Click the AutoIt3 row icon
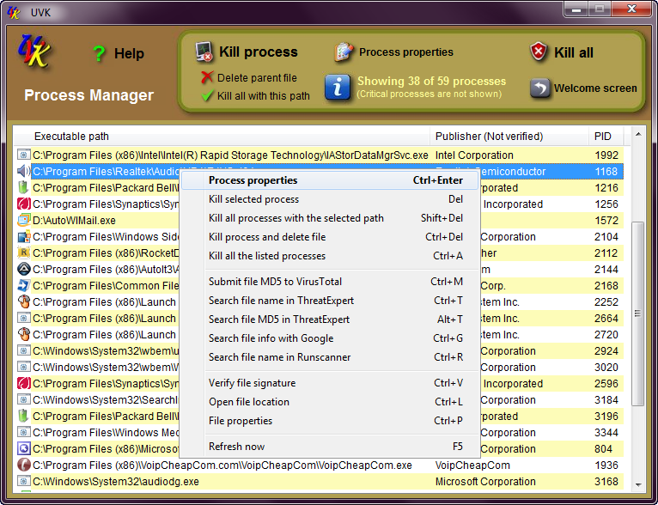Screen dimensions: 658x505 click(23, 270)
